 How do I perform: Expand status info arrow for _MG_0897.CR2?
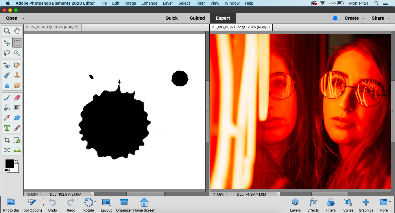[x=278, y=194]
